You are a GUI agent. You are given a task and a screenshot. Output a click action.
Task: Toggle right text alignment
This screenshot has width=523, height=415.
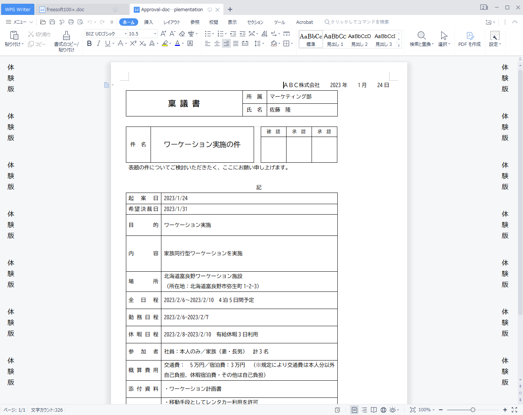coord(226,44)
